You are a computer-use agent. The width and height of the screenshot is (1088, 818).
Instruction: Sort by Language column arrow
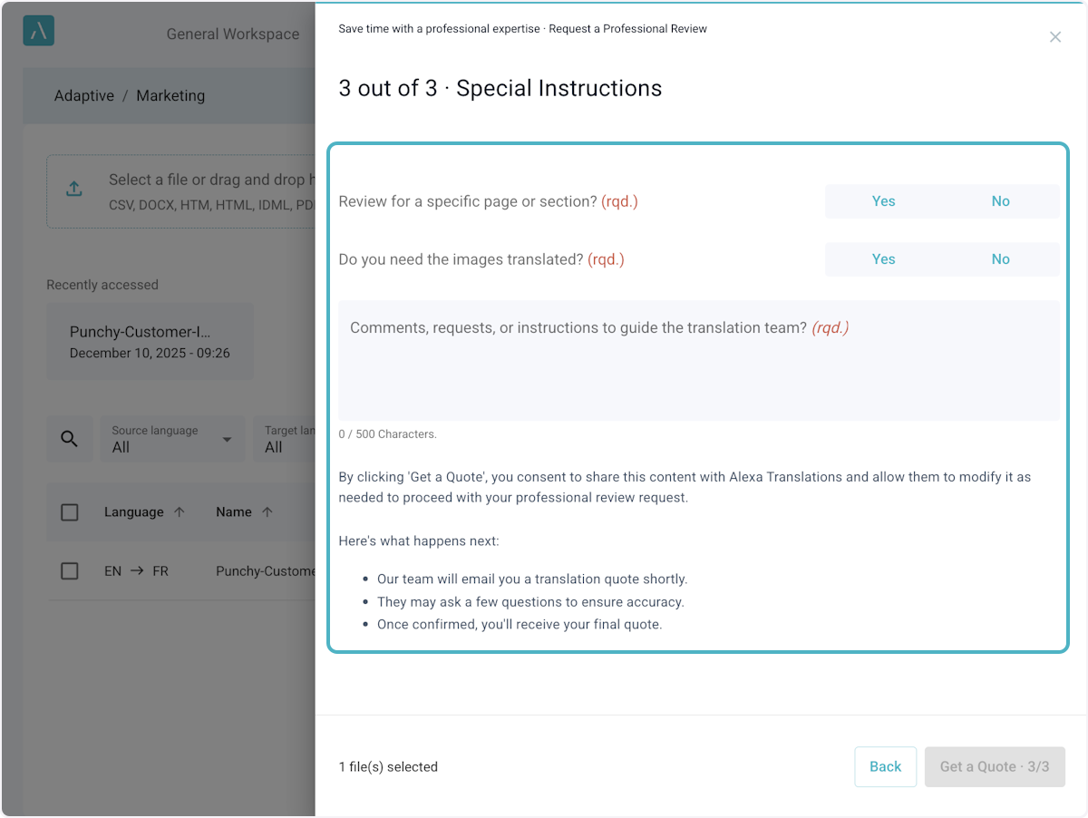pyautogui.click(x=180, y=512)
